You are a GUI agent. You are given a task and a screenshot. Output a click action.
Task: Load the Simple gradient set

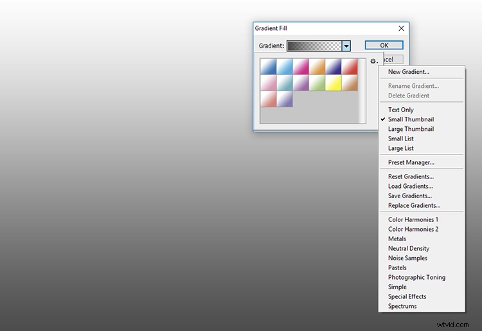click(x=397, y=287)
